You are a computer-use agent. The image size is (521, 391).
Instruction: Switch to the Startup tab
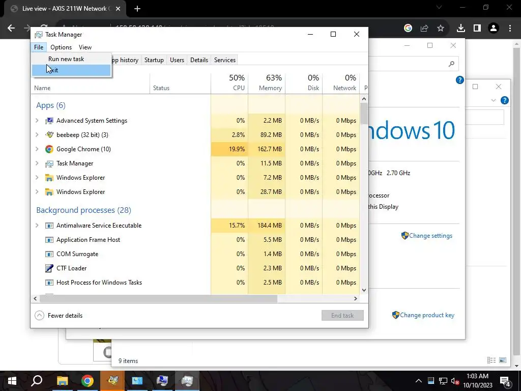tap(154, 60)
